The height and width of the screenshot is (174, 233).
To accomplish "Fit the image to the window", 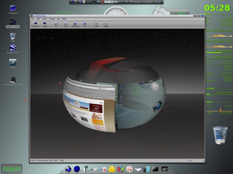I will point(85,24).
